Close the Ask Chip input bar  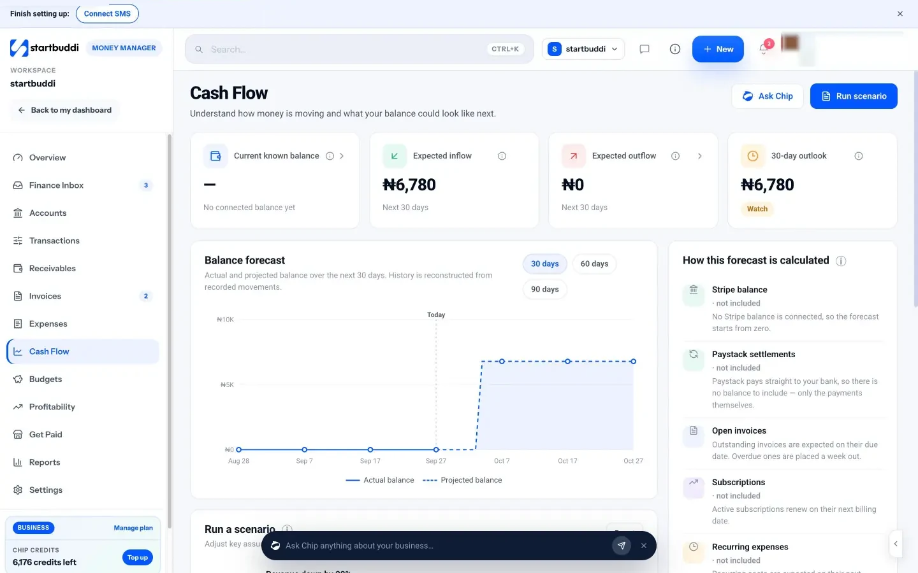click(644, 546)
